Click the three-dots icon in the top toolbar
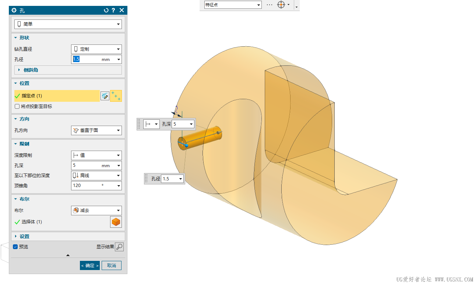The height and width of the screenshot is (284, 475). tap(270, 5)
